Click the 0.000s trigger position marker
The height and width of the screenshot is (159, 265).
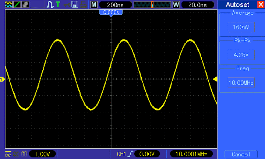point(111,13)
